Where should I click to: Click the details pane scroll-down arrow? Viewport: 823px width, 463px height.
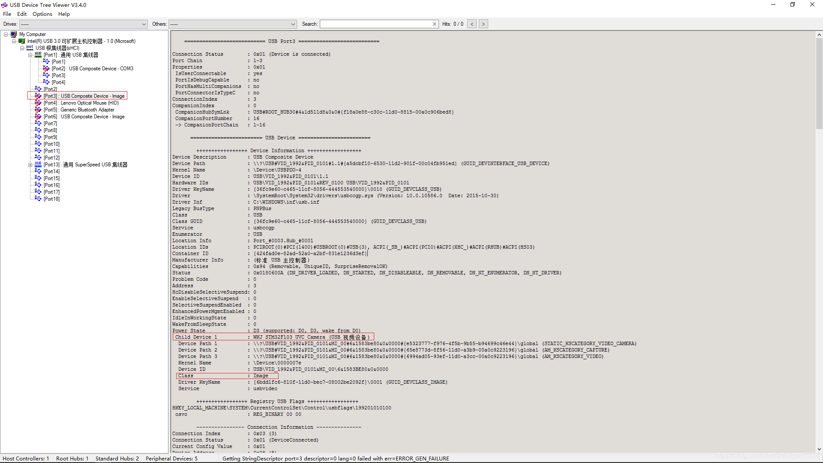point(819,449)
